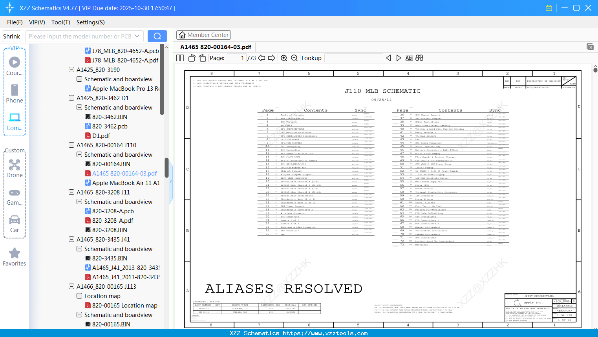Collapse the Location map folder
Screen dimensions: 598x337
point(79,296)
